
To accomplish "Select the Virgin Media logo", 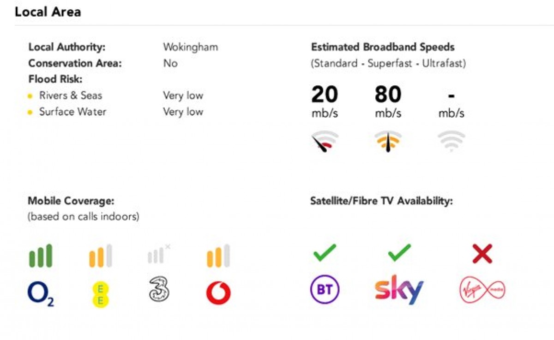I will [x=482, y=290].
